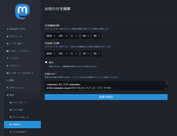Viewport: 177px width, 136px height.
Task: Click the funnel icon beside フィルター
Action: 7,58
